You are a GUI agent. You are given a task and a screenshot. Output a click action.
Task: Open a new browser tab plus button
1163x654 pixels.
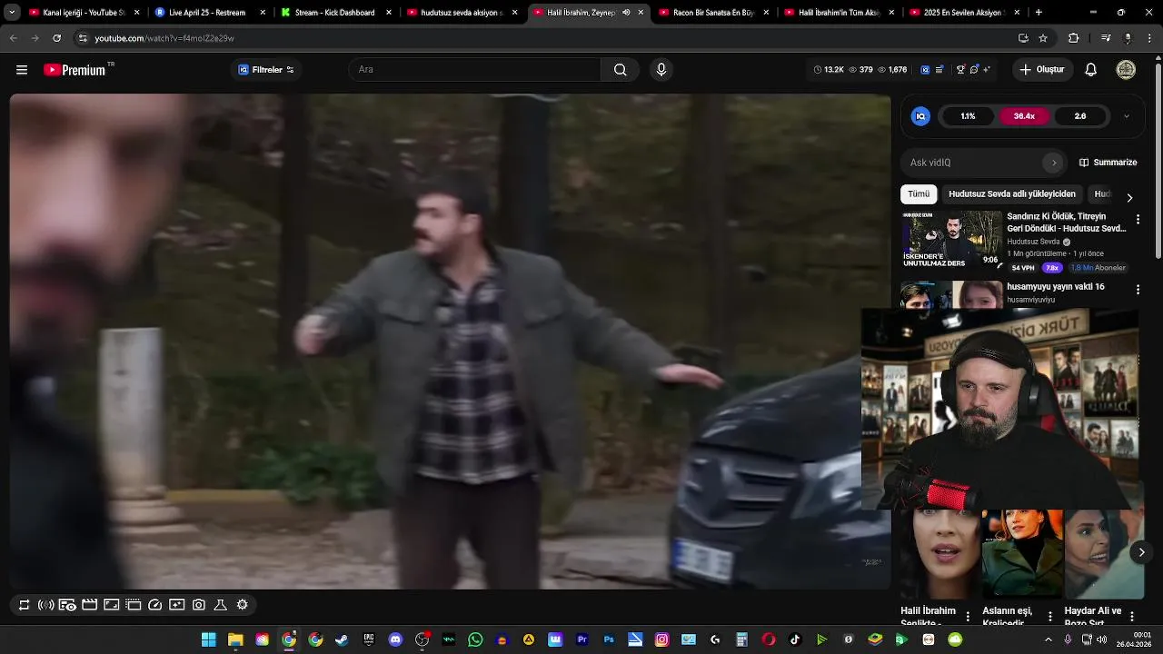coord(1039,13)
